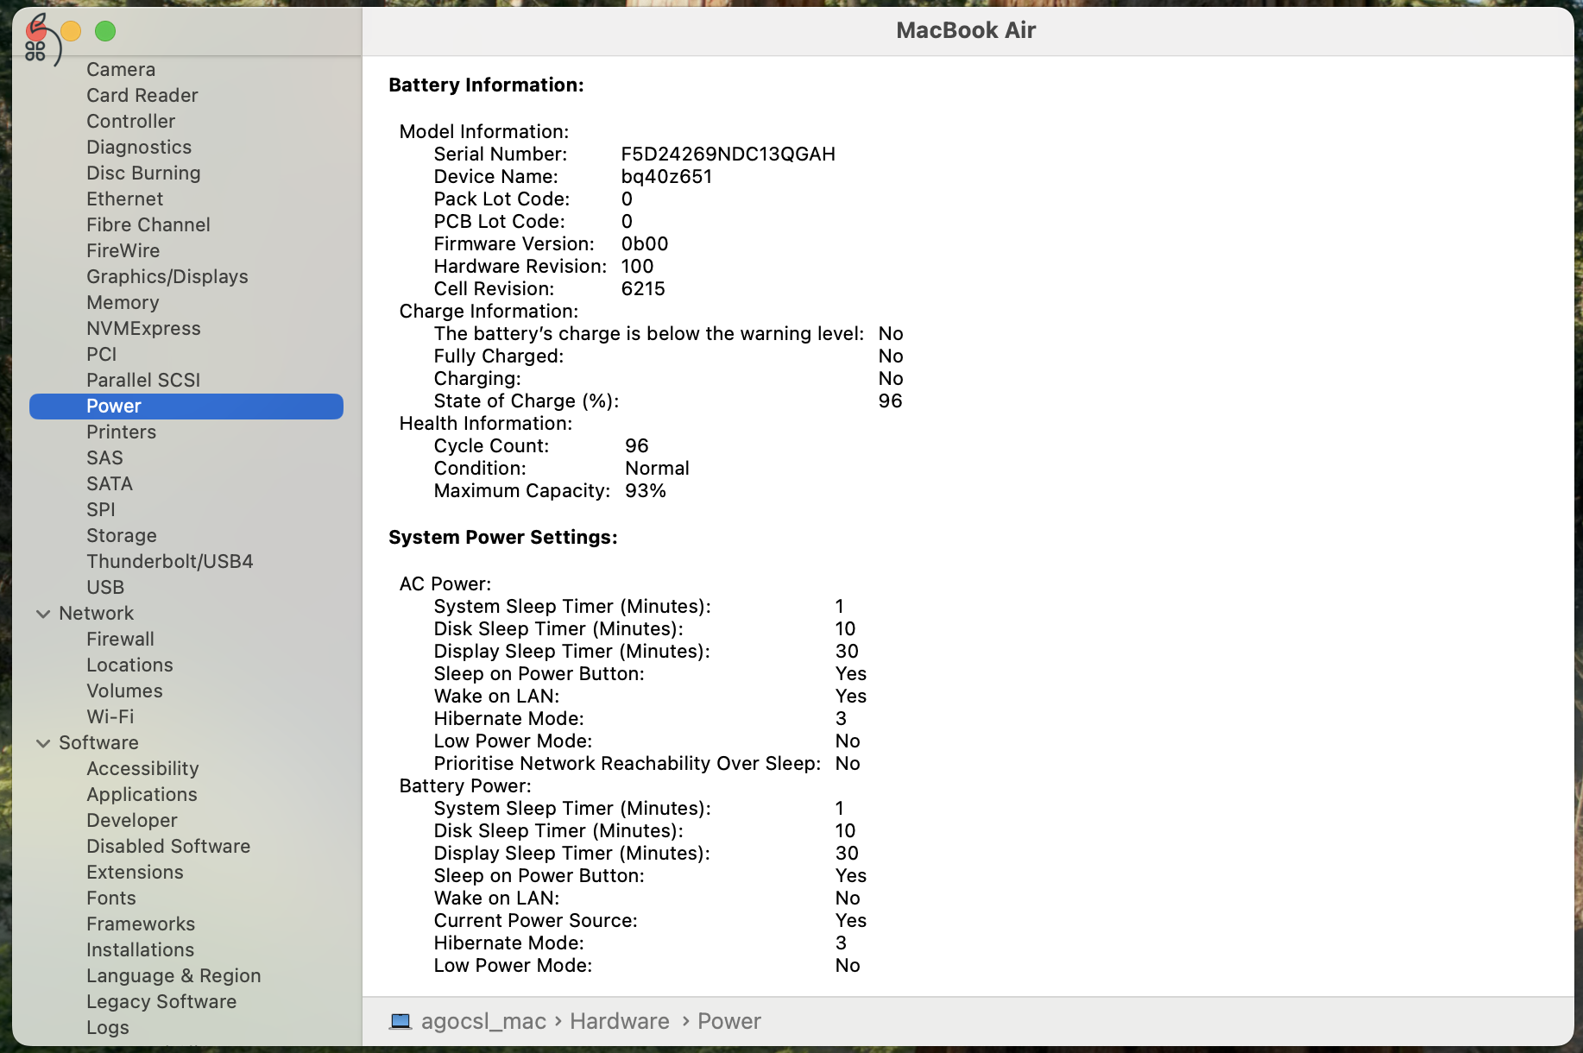
Task: Click the Condition value Normal
Action: tap(657, 468)
